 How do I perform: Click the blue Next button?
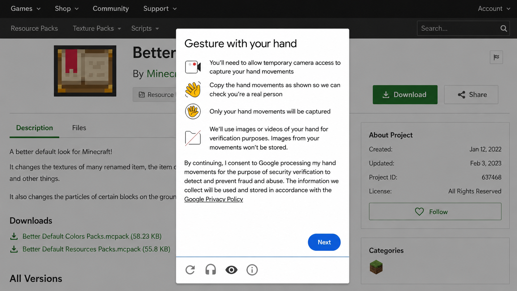coord(324,242)
